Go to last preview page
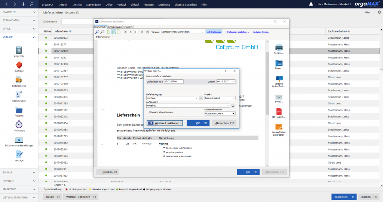This screenshot has height=202, width=383. coord(147,32)
